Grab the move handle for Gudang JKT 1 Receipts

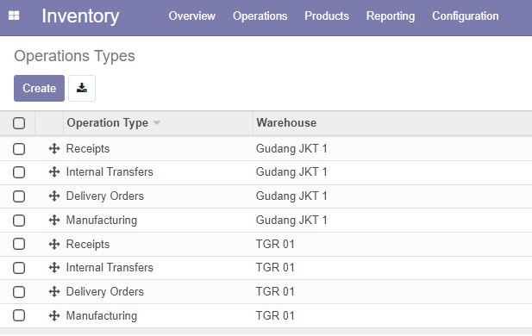[54, 148]
